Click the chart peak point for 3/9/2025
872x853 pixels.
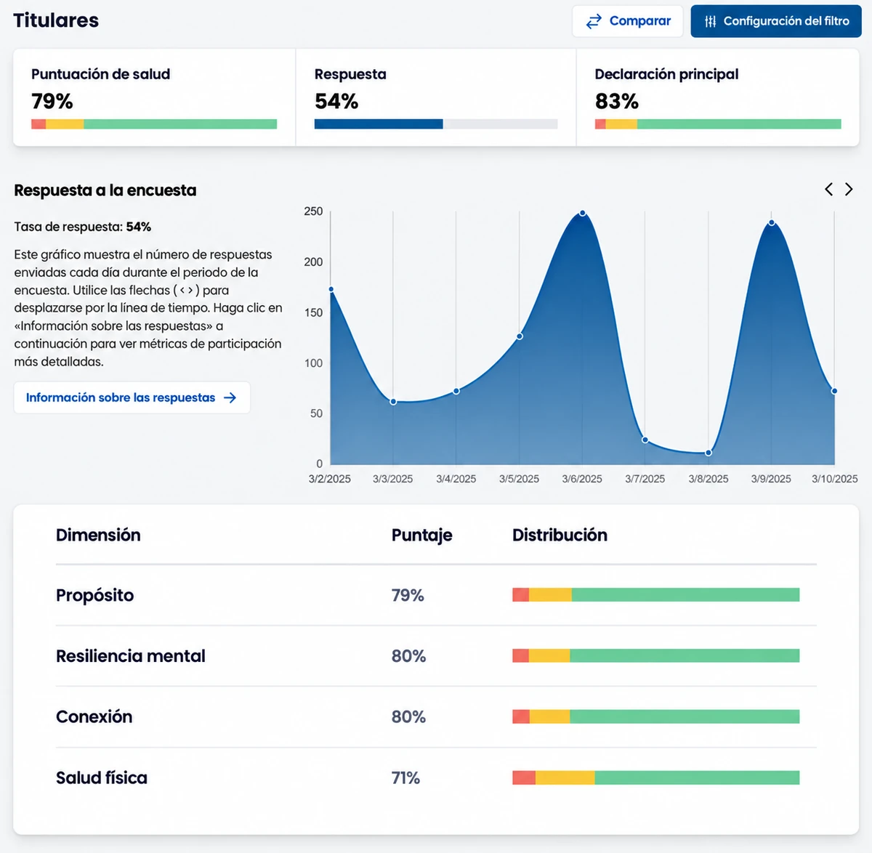click(772, 223)
